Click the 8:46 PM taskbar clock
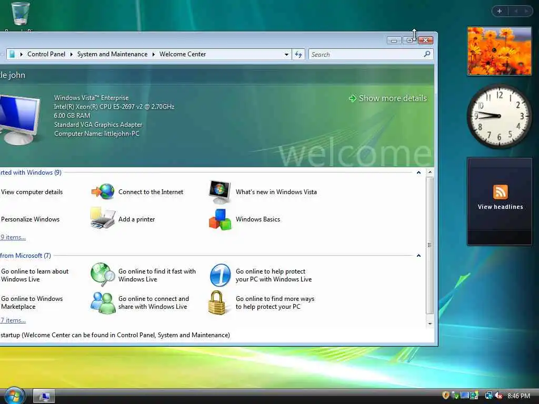The height and width of the screenshot is (404, 539). click(518, 396)
